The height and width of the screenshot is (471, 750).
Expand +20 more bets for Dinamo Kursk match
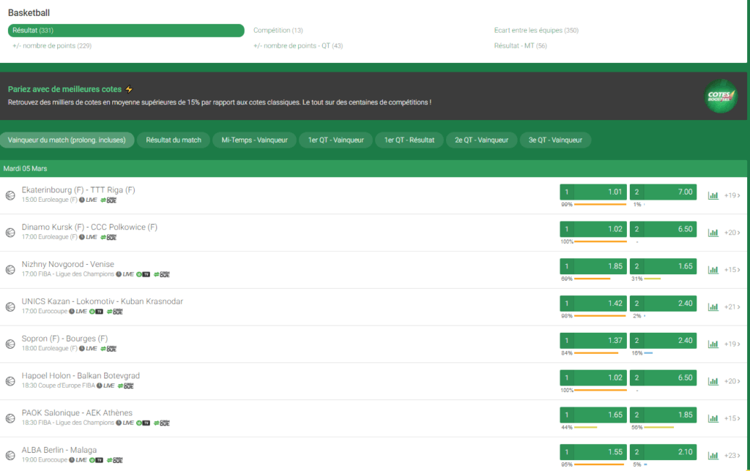pos(732,233)
